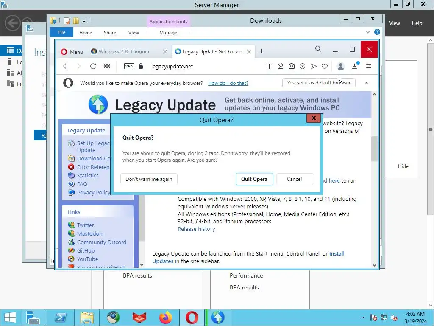Click the Opera search tabs magnifier icon
Viewport: 434px width, 326px height.
318,49
